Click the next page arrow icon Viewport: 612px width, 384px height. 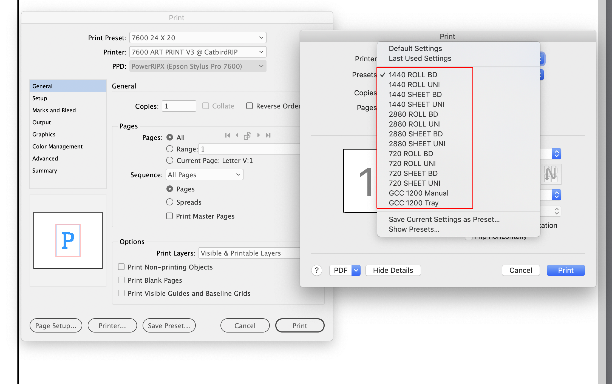(259, 135)
